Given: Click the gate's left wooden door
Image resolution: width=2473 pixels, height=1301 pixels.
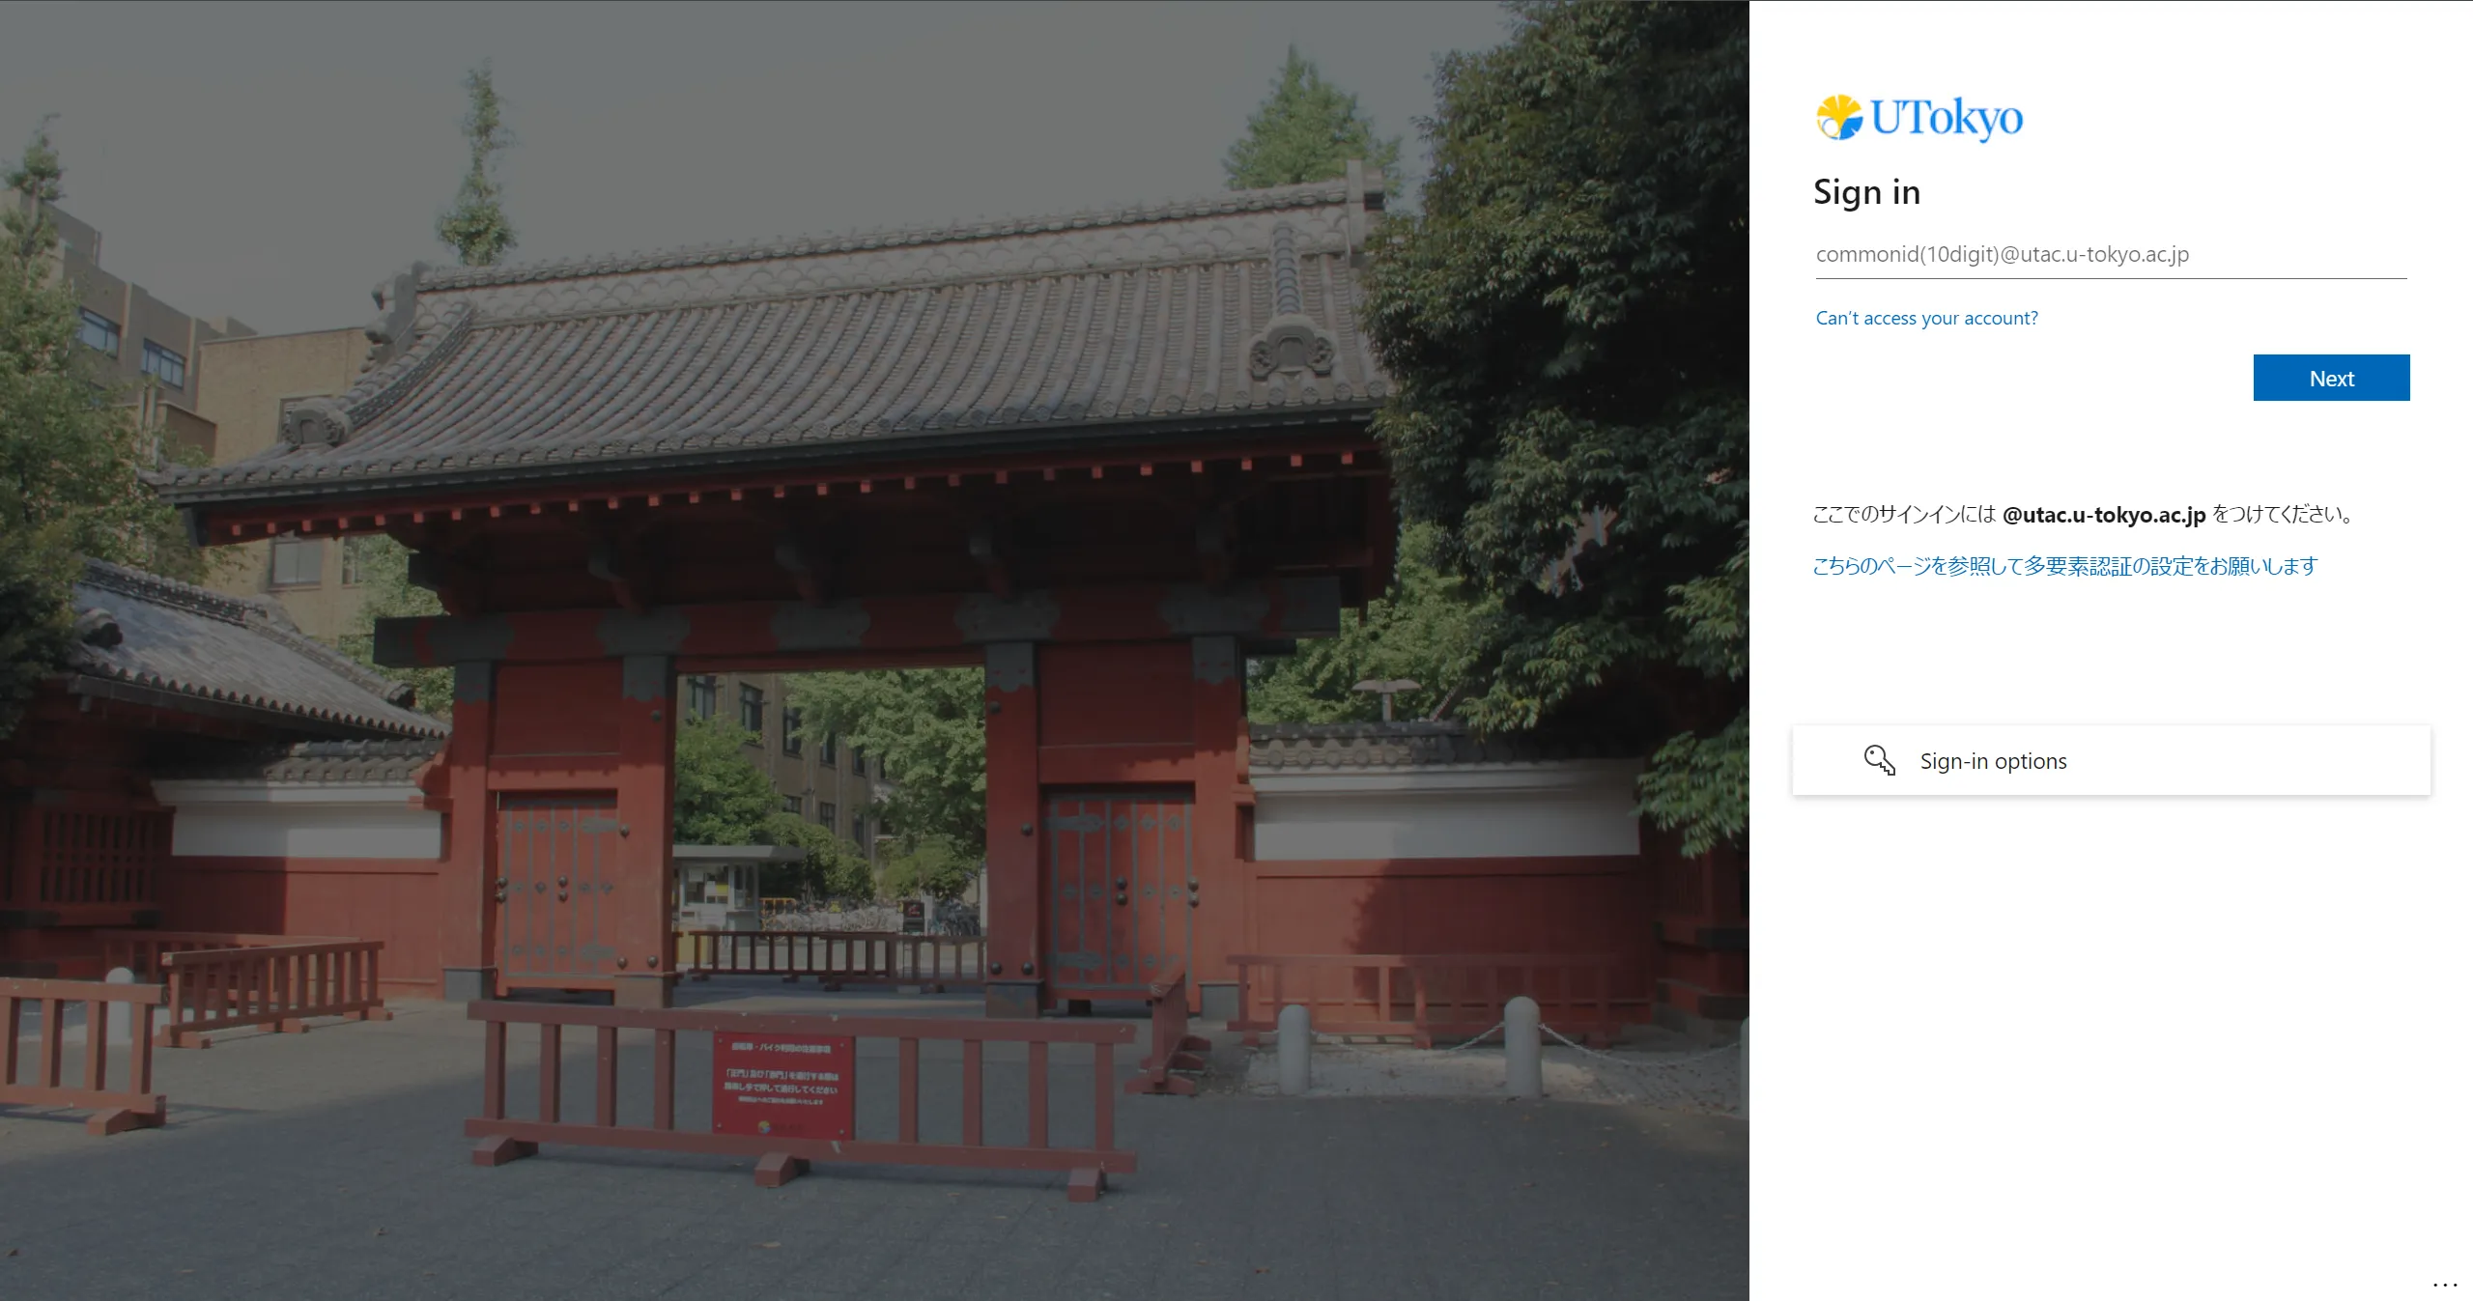Looking at the screenshot, I should 557,889.
